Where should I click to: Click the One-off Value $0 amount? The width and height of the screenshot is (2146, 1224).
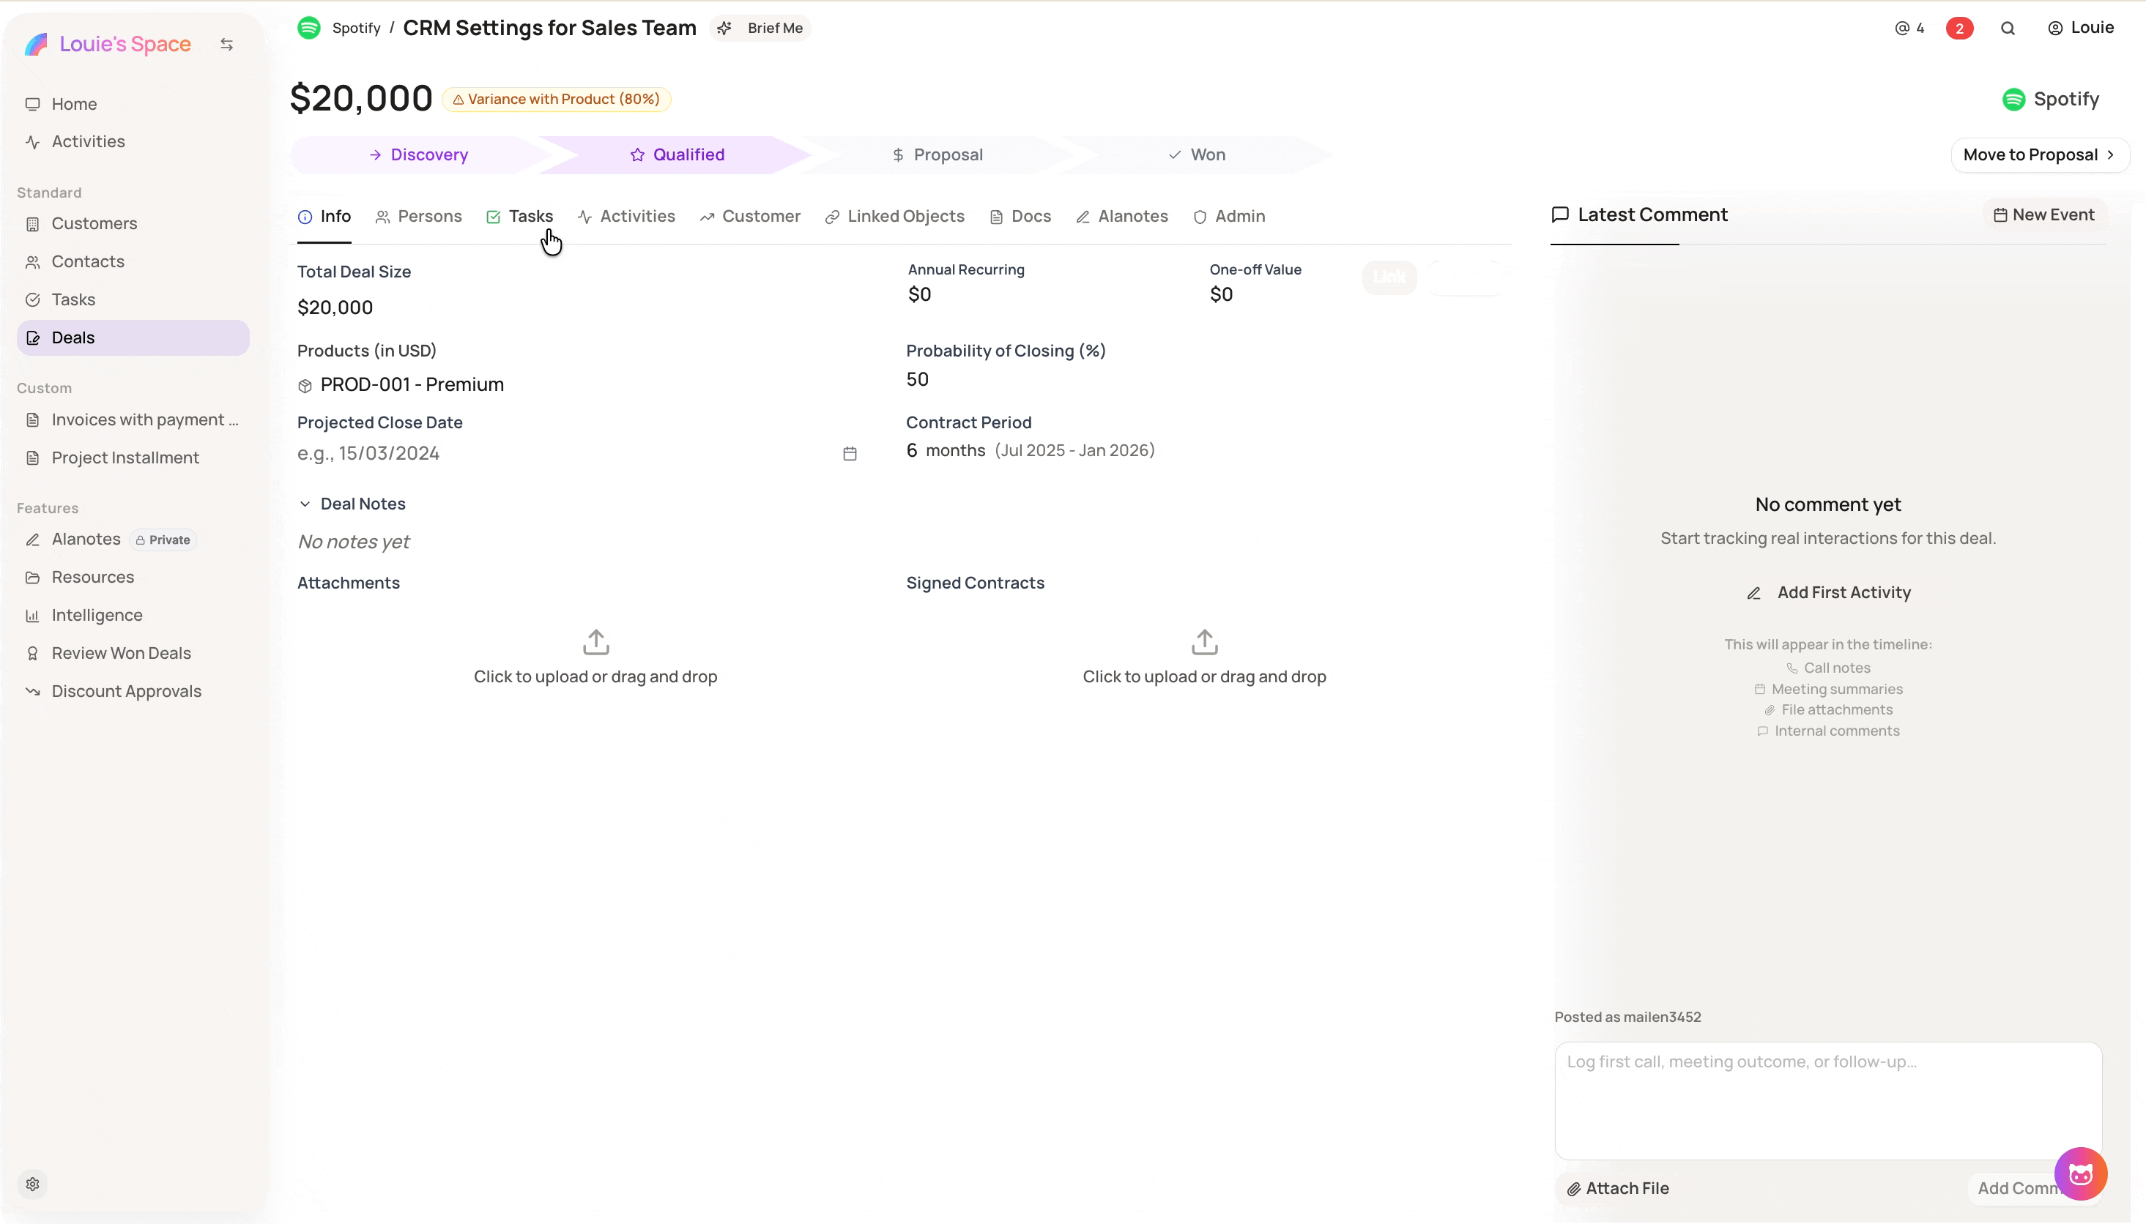1221,294
